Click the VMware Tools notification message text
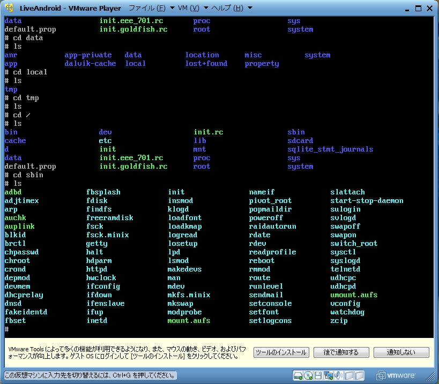Image resolution: width=439 pixels, height=384 pixels. [128, 352]
